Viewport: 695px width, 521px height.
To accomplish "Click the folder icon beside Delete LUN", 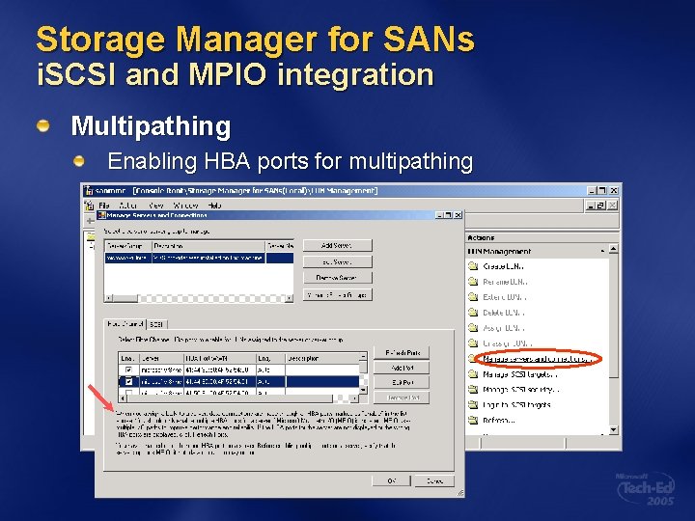I will (x=473, y=313).
